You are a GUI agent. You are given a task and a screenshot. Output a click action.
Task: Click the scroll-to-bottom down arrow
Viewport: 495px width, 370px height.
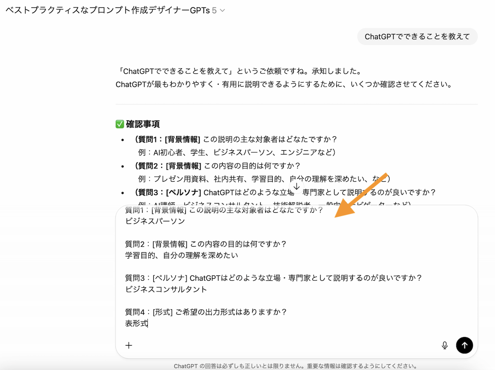pos(296,187)
